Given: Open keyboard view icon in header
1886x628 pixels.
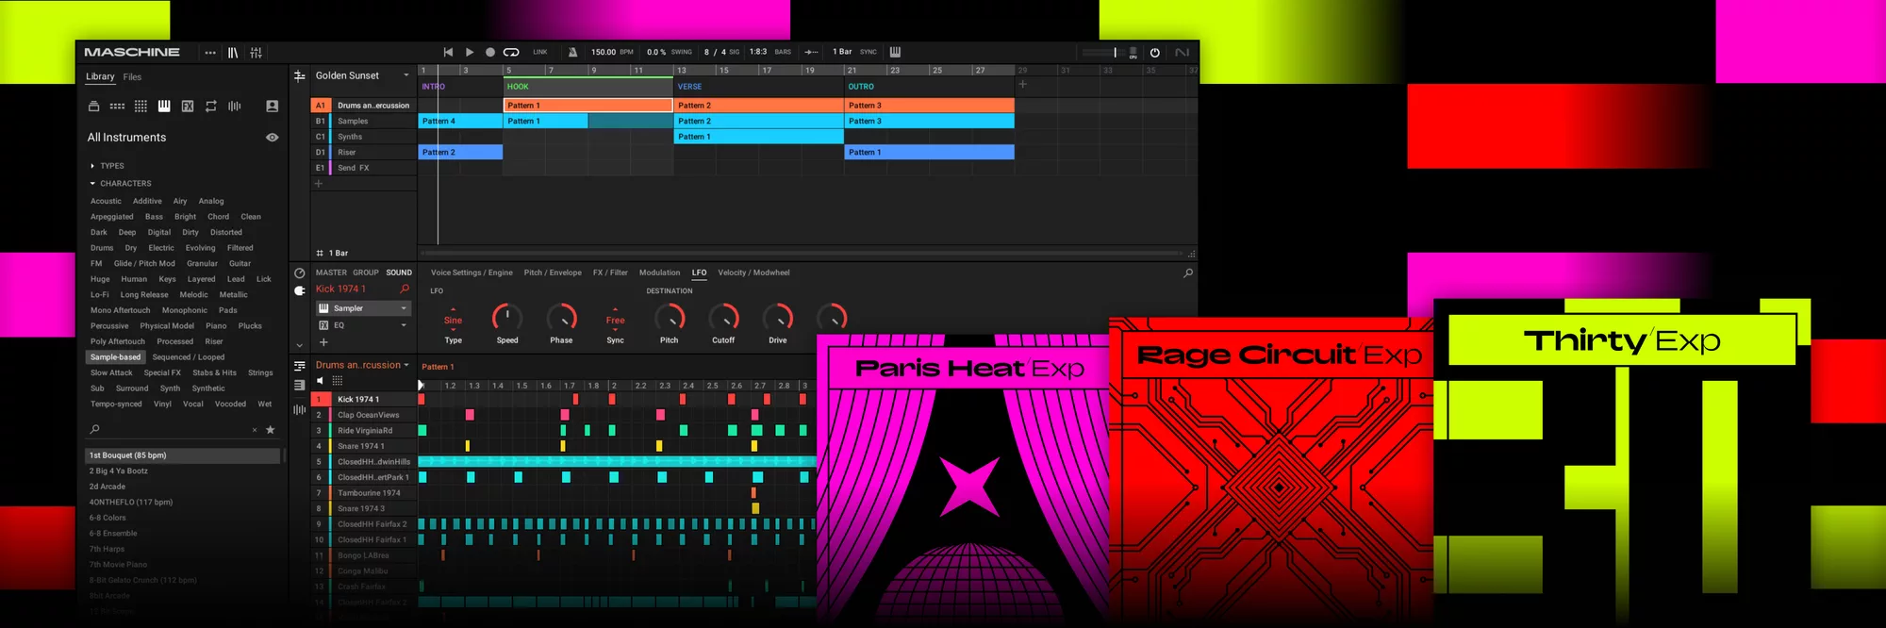Looking at the screenshot, I should (x=895, y=52).
